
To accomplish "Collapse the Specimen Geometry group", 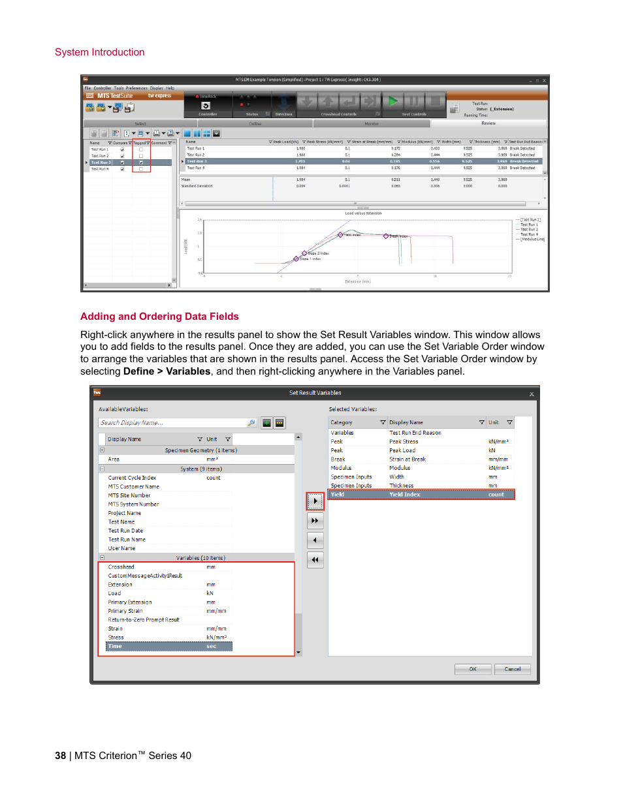I will 102,450.
